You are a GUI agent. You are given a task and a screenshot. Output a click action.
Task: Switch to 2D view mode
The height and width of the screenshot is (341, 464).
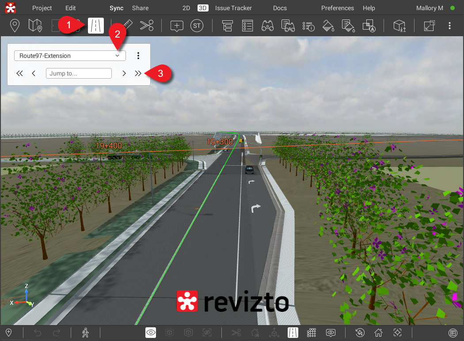(x=187, y=8)
